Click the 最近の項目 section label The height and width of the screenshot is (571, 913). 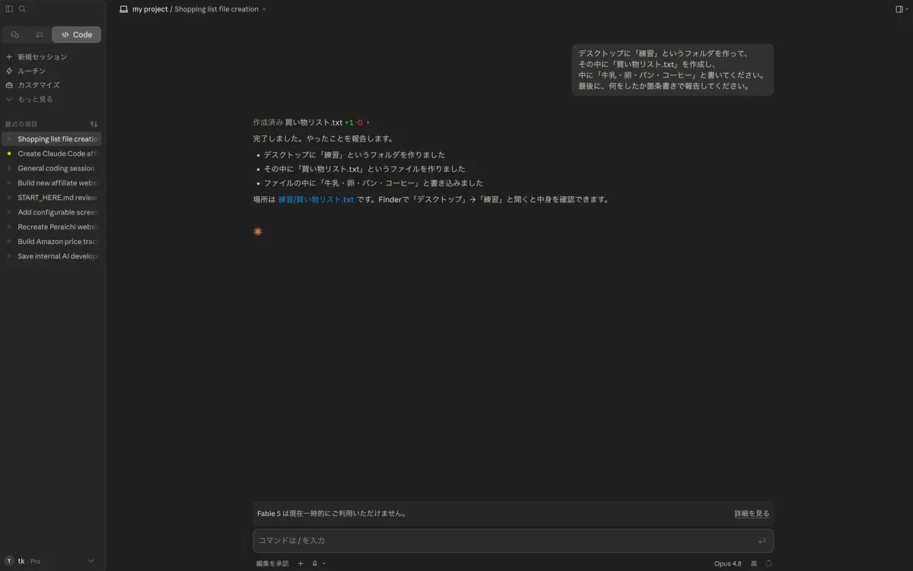click(x=21, y=124)
